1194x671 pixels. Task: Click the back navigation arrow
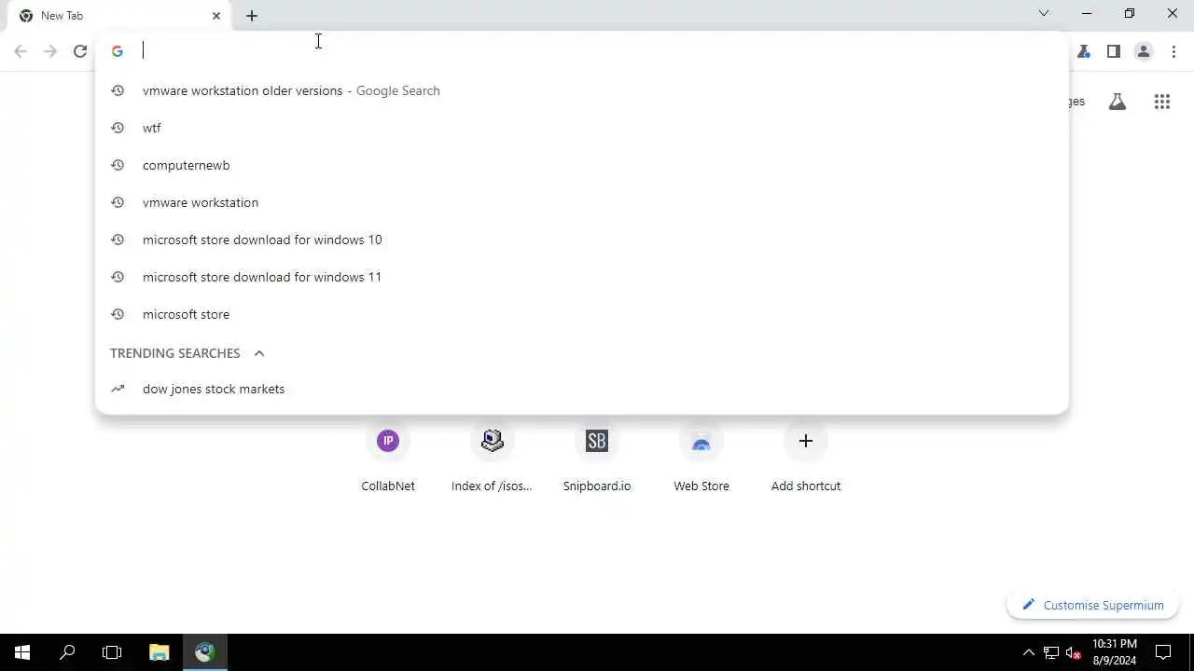coord(21,51)
